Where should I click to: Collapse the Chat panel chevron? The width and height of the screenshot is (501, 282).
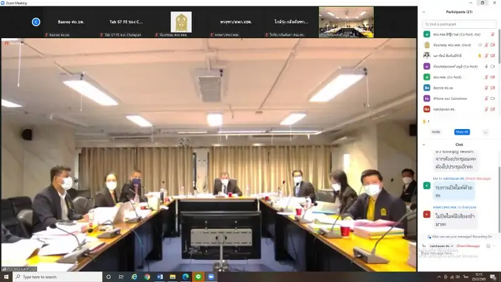[424, 145]
